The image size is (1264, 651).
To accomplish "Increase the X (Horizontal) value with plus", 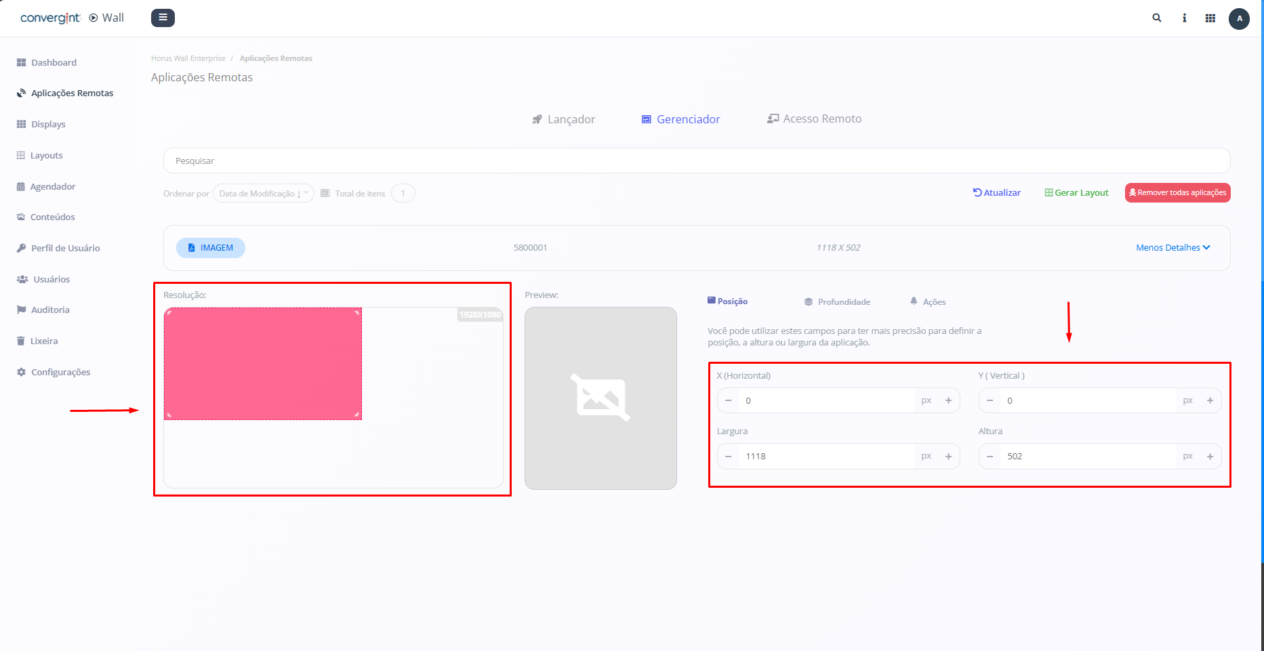I will pyautogui.click(x=948, y=400).
